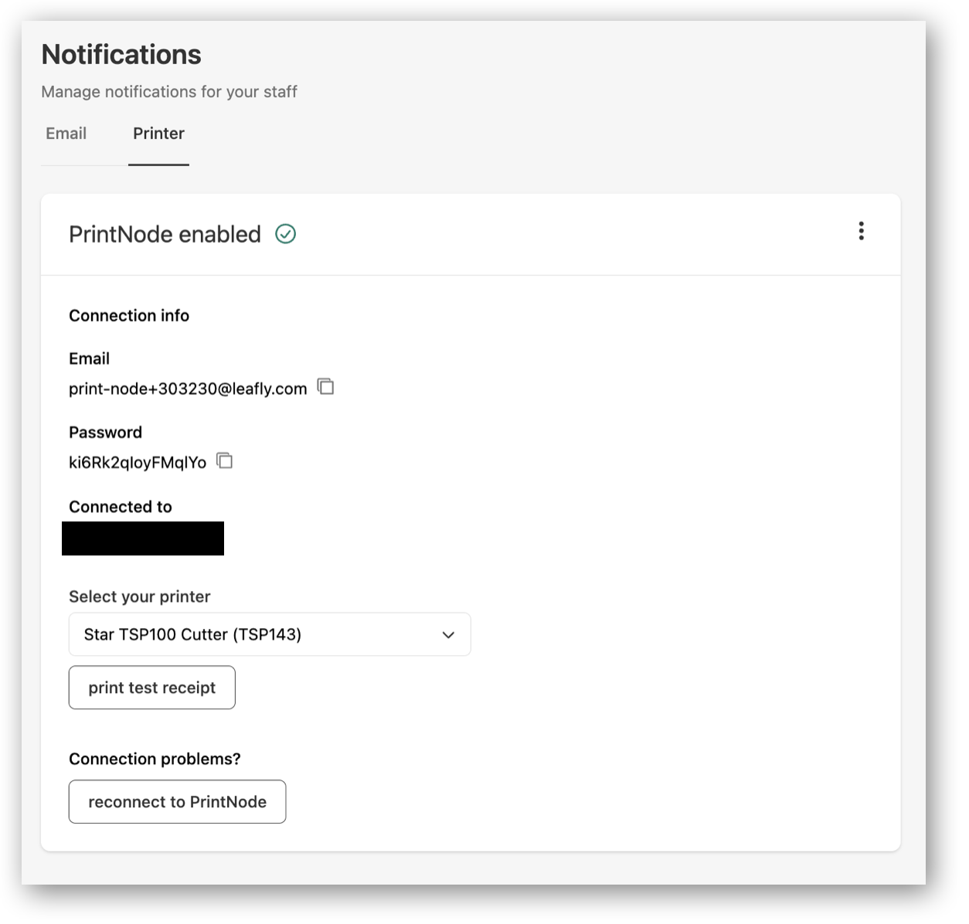Copy the PrintNode password
The height and width of the screenshot is (924, 969).
pos(225,460)
